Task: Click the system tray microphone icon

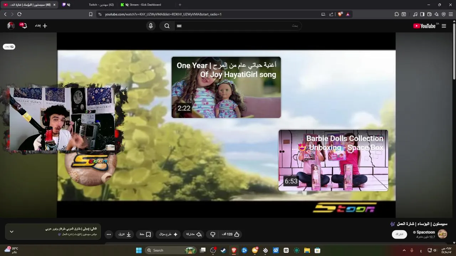Action: pos(412,250)
